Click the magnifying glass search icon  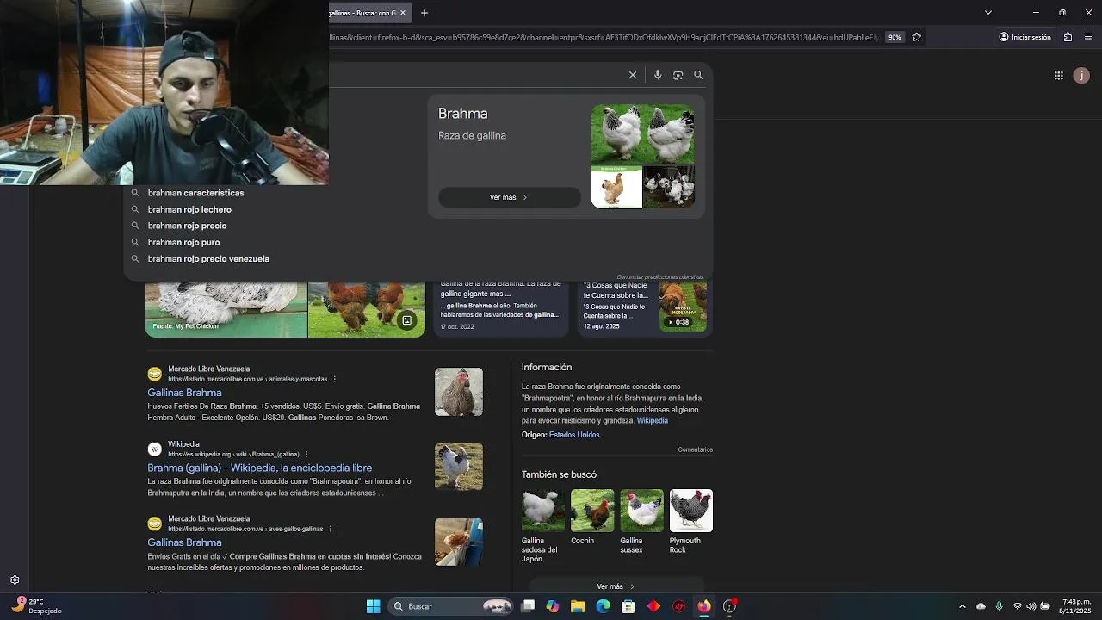pyautogui.click(x=698, y=75)
